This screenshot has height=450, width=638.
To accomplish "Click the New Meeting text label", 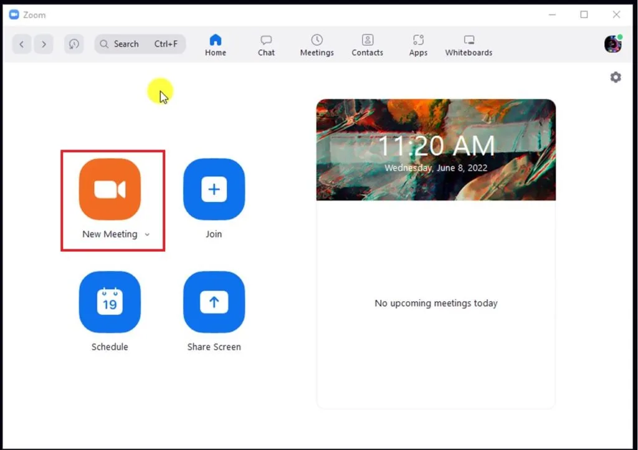I will [x=110, y=234].
